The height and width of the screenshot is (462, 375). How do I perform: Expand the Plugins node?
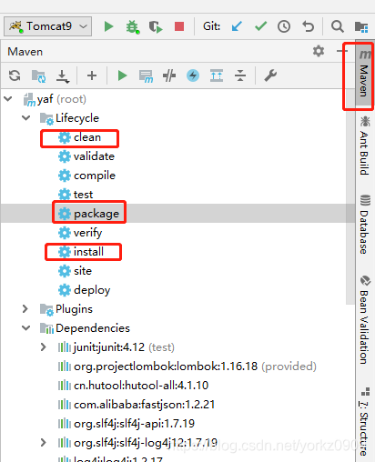click(25, 308)
